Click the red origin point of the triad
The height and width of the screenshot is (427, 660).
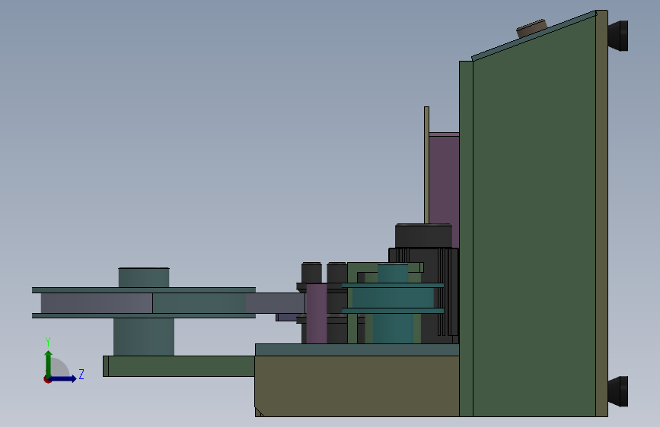(x=47, y=379)
